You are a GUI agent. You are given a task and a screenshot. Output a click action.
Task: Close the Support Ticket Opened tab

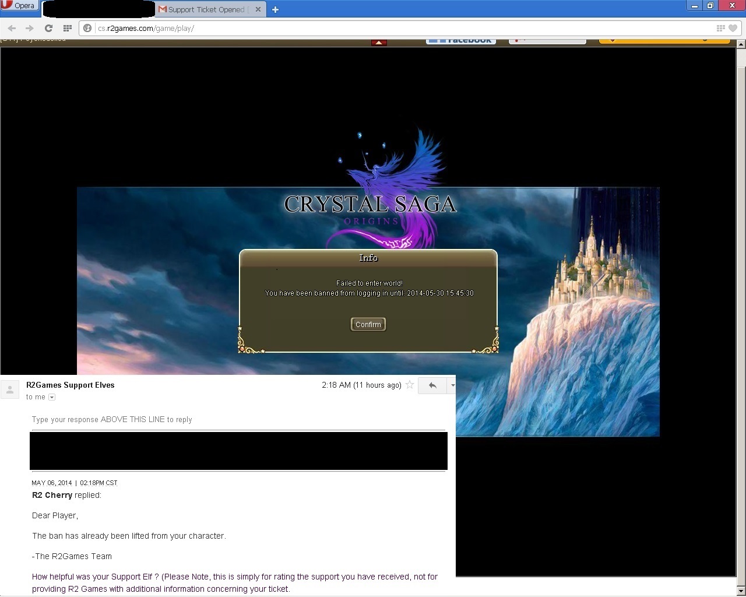pyautogui.click(x=258, y=9)
